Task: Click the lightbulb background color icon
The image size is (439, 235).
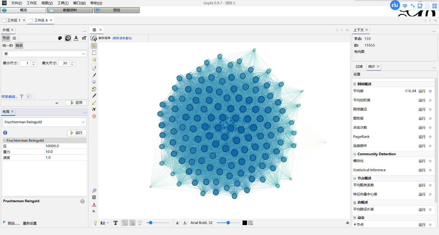Action: pos(95,223)
